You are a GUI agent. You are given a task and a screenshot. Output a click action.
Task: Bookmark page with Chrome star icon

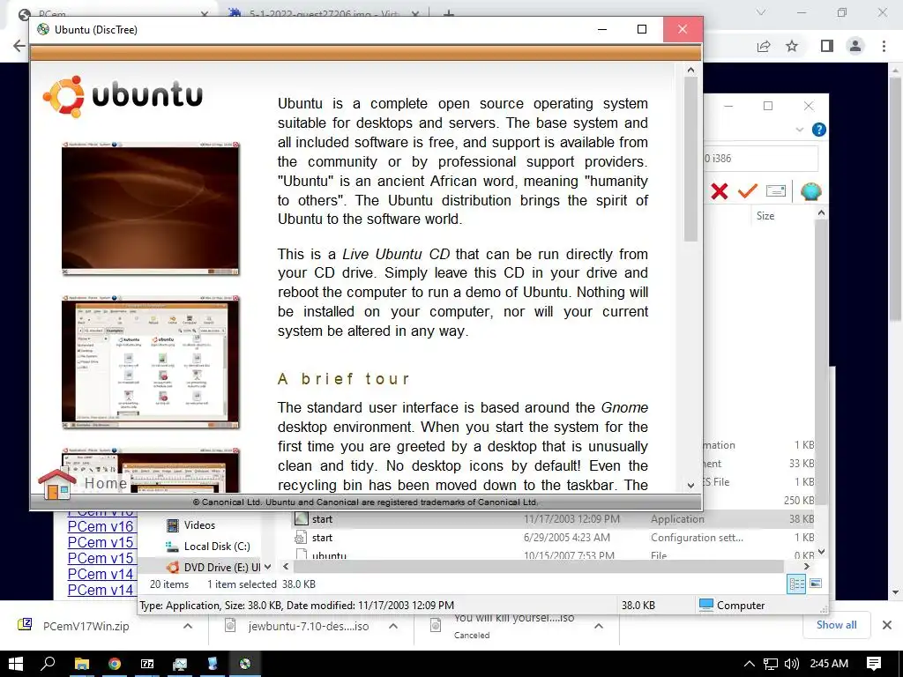coord(792,46)
